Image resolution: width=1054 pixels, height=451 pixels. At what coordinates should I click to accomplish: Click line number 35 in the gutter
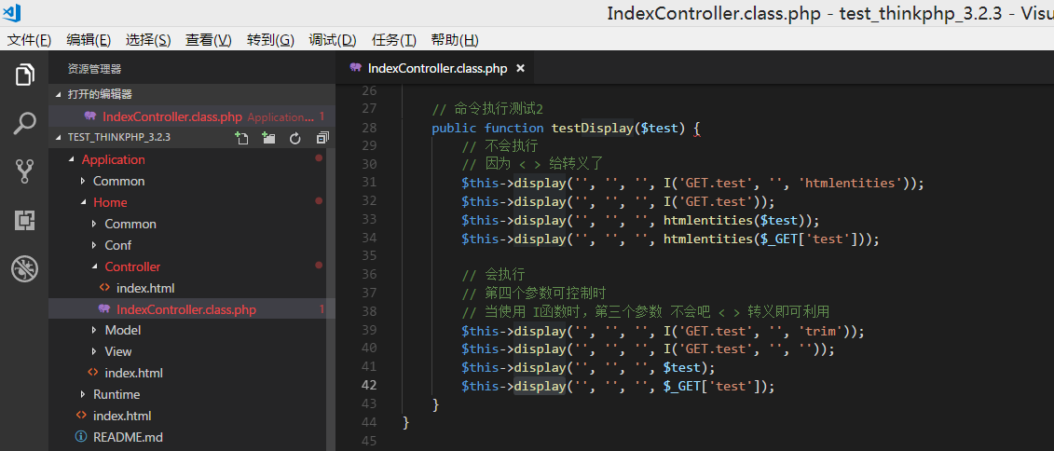pyautogui.click(x=368, y=256)
